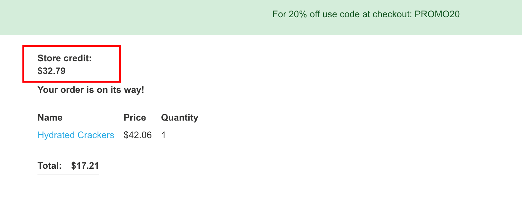Click the $17.21 total amount

point(85,166)
